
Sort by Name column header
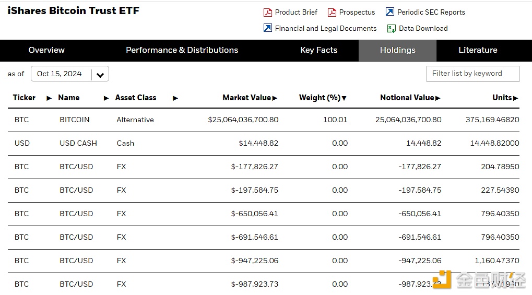(69, 98)
